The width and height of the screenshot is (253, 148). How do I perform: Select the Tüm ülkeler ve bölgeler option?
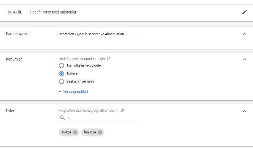[x=62, y=65]
